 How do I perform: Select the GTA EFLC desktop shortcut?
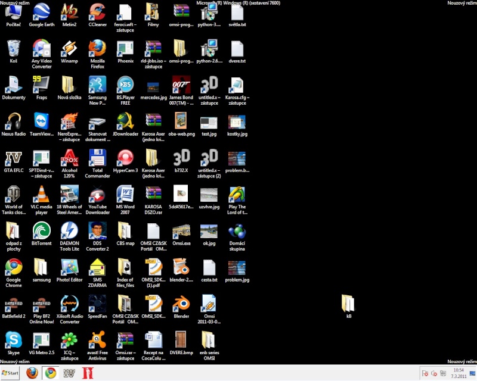pyautogui.click(x=13, y=161)
